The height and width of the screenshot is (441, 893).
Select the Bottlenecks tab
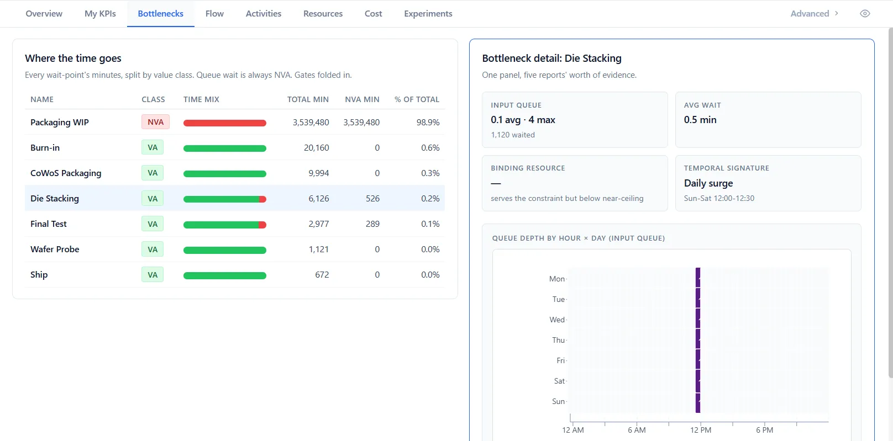161,14
